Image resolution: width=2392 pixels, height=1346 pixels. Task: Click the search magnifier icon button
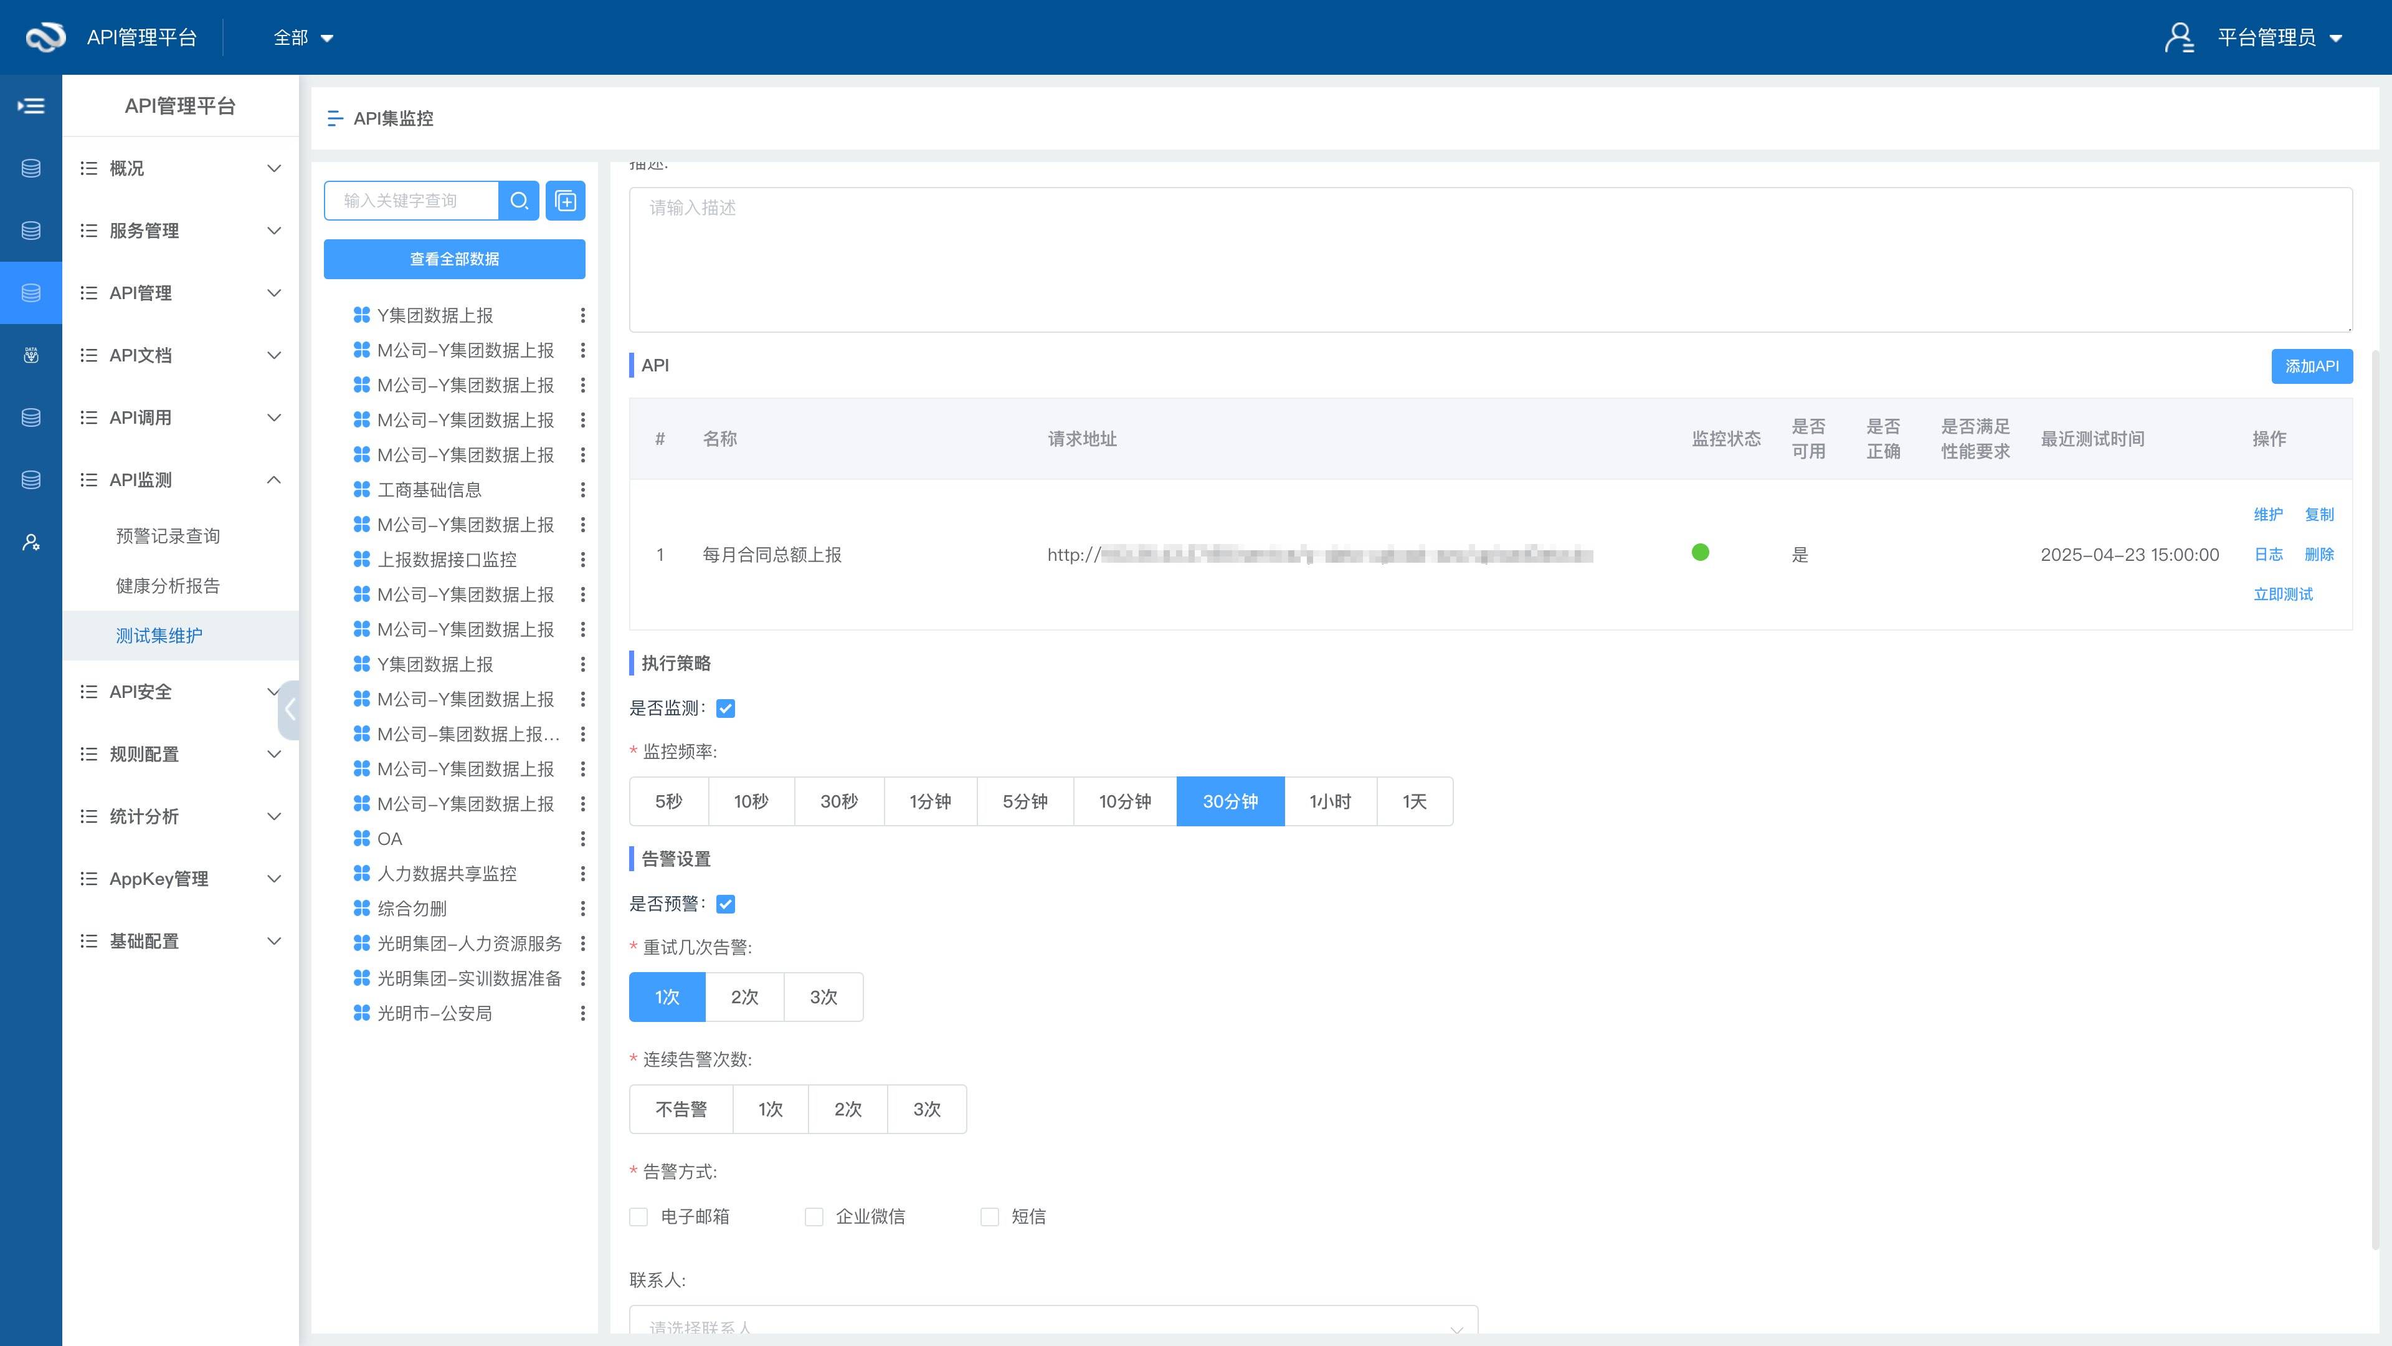coord(518,201)
